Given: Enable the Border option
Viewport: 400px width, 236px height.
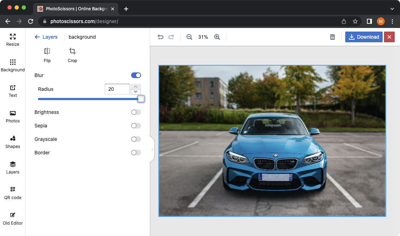Looking at the screenshot, I should pyautogui.click(x=136, y=153).
